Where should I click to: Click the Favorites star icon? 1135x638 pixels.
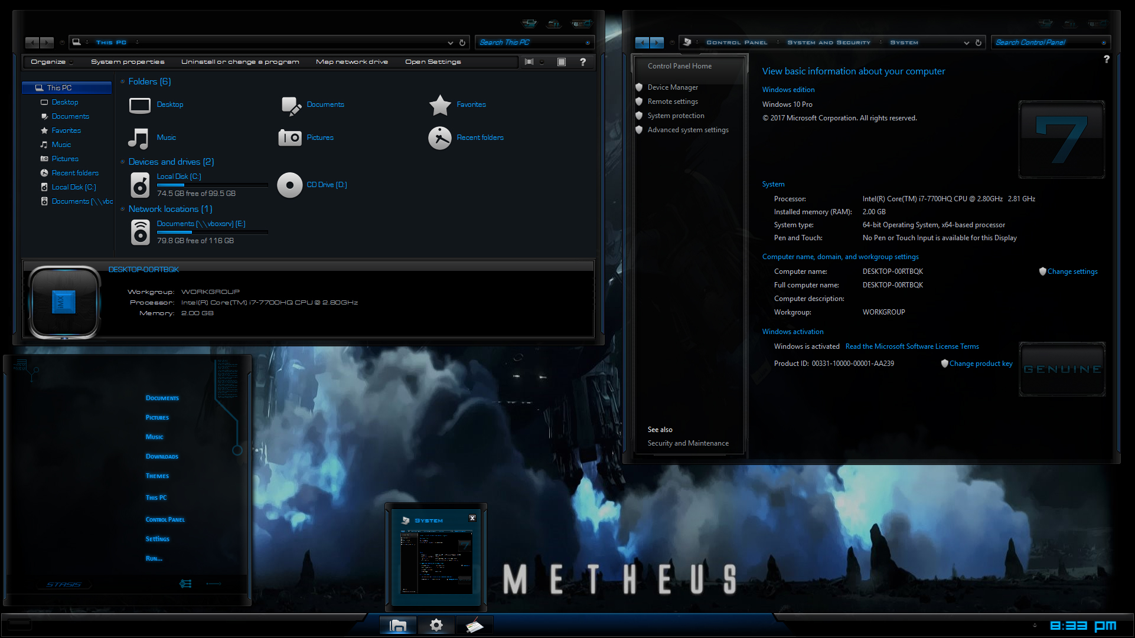click(x=440, y=104)
